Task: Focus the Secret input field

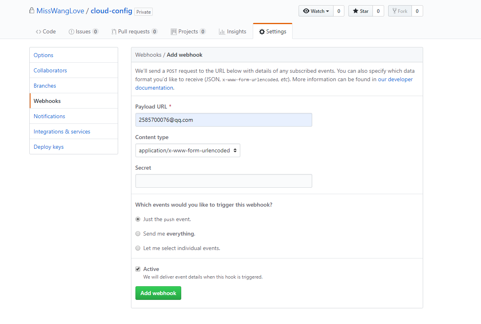Action: coord(224,181)
